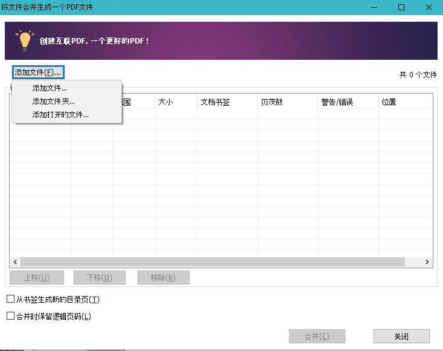Click the horizontal scrollbar thumb
This screenshot has width=443, height=351.
click(x=211, y=262)
